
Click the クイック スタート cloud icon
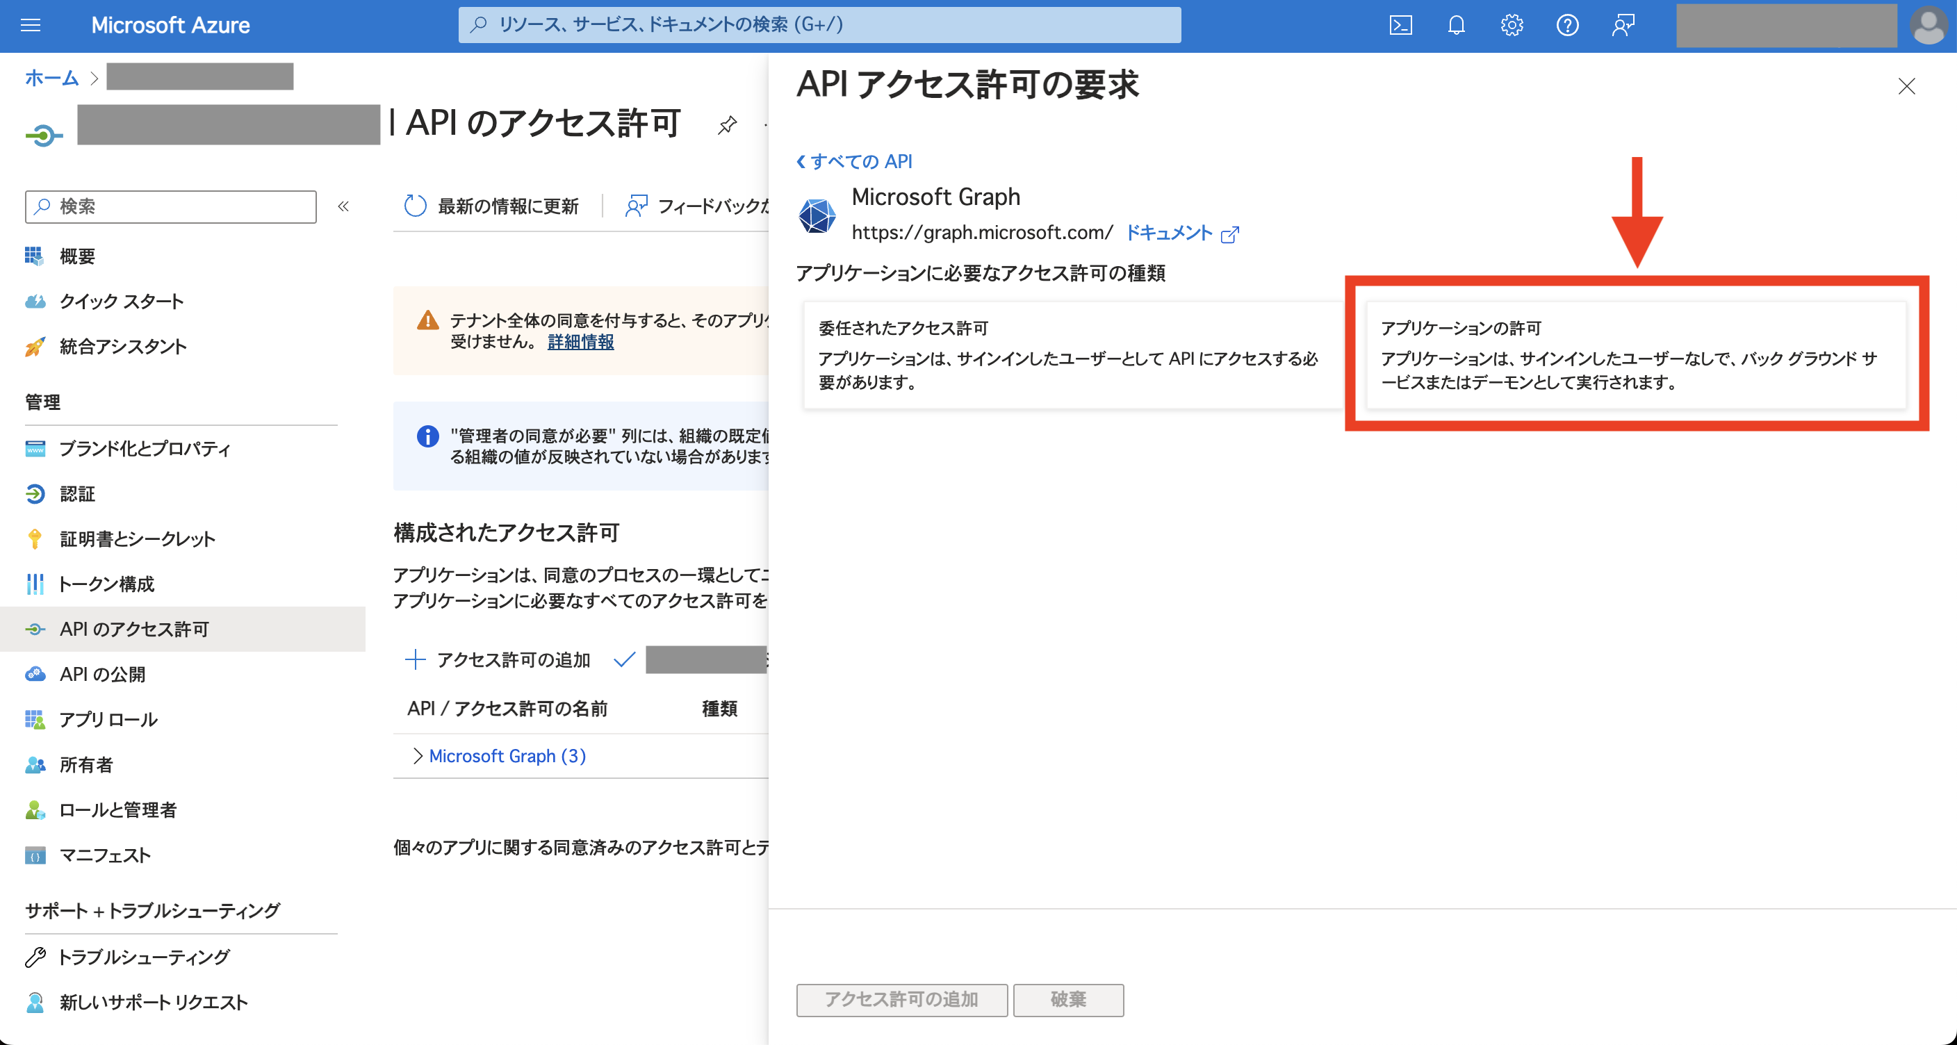tap(34, 302)
